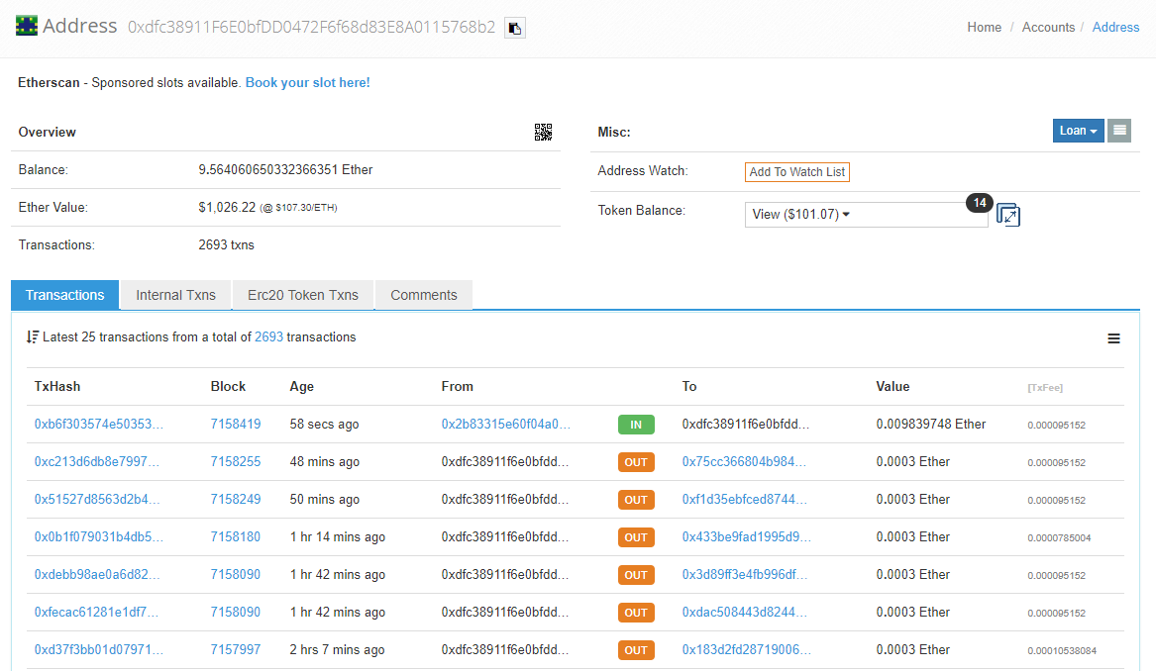Viewport: 1156px width, 671px height.
Task: Follow the Book your slot here link
Action: click(307, 83)
